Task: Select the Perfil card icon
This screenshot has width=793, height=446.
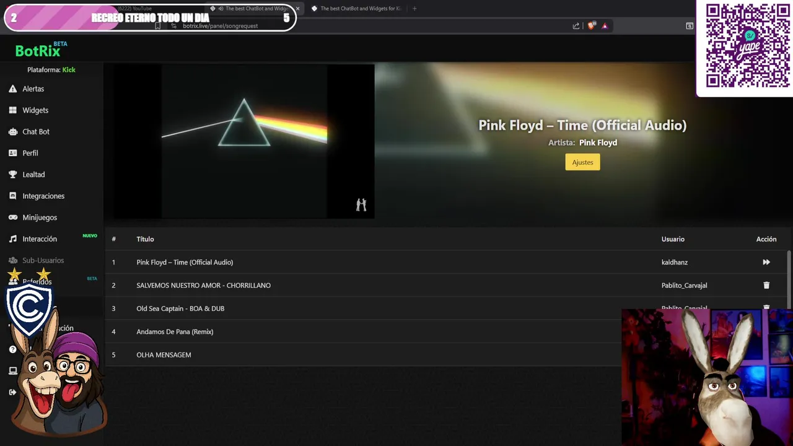Action: [12, 153]
